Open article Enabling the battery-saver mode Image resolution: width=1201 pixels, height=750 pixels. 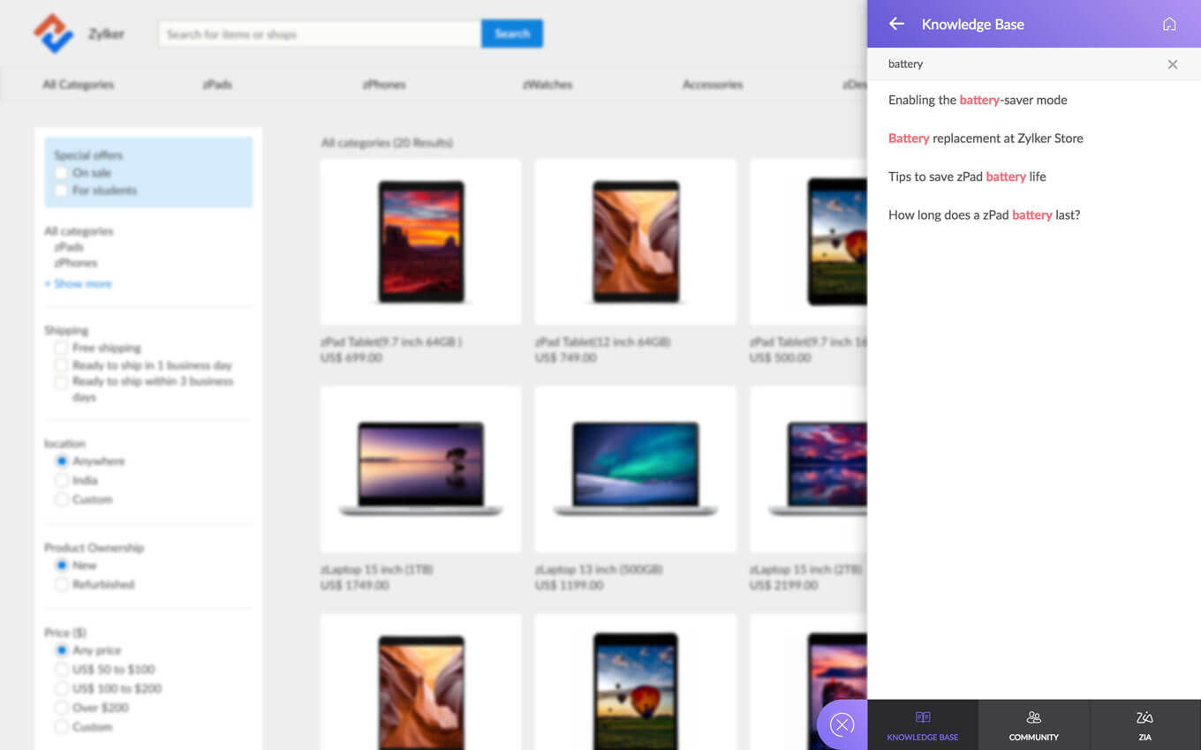point(978,101)
